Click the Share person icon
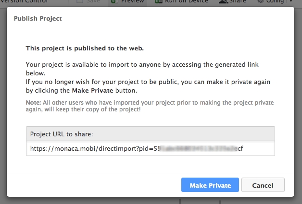This screenshot has height=204, width=302. [224, 1]
